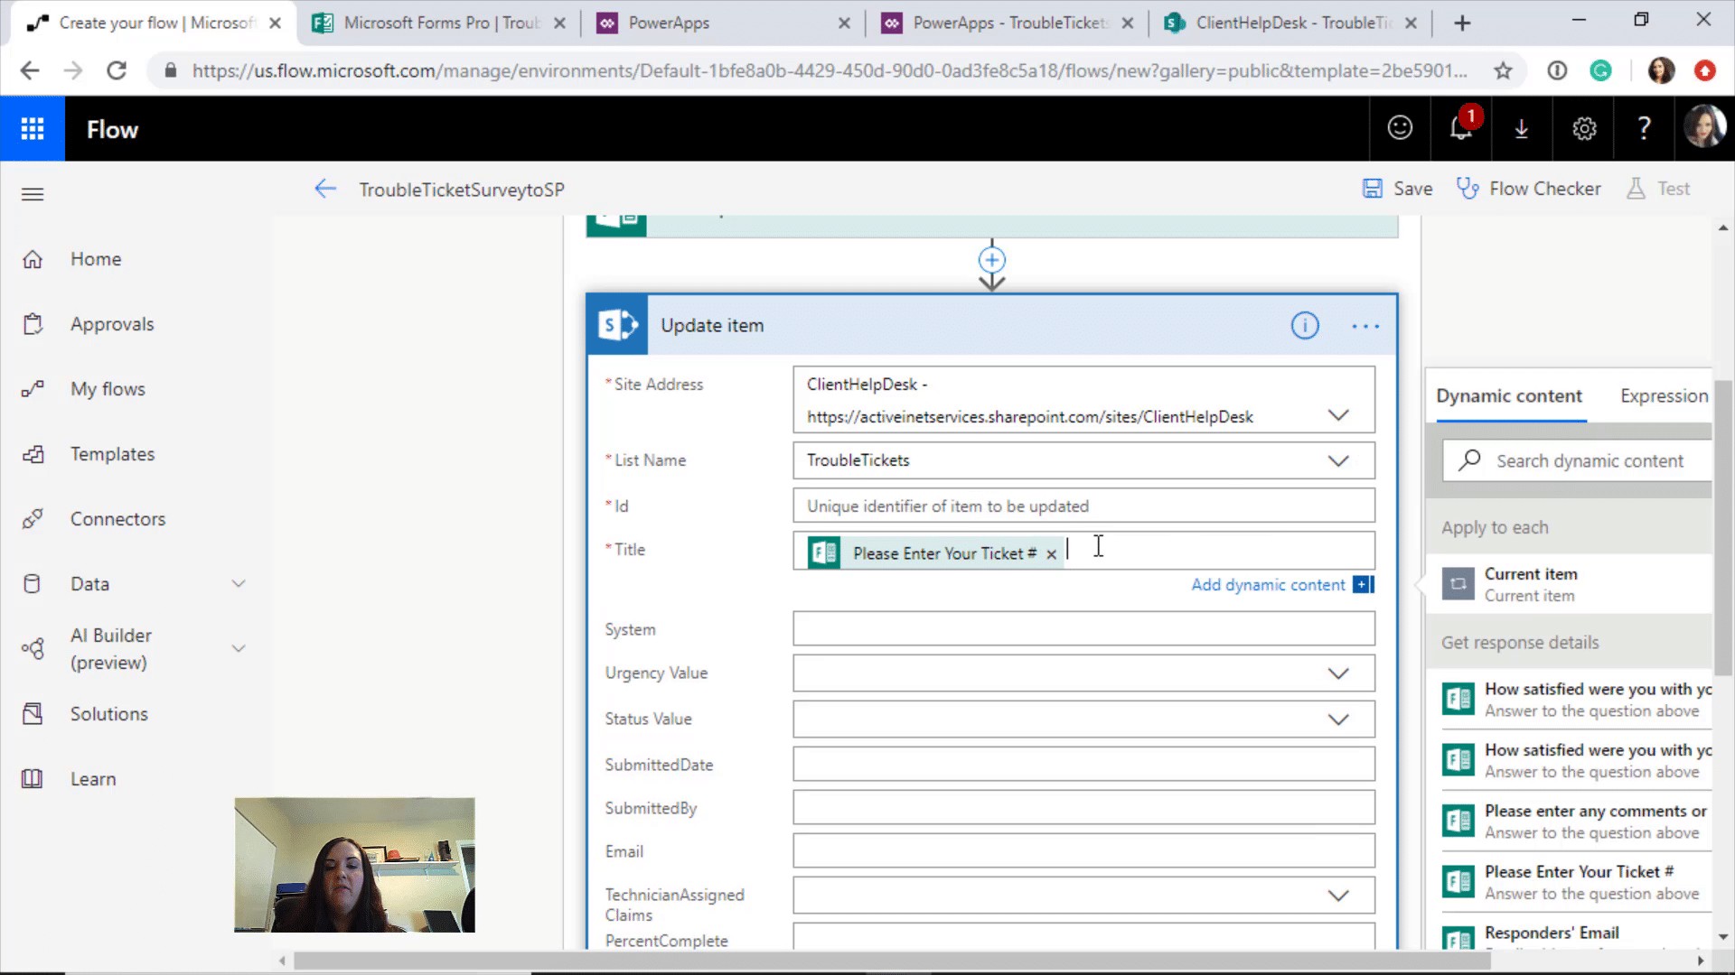Image resolution: width=1735 pixels, height=975 pixels.
Task: Click the SubmittedDate input field
Action: click(x=1083, y=765)
